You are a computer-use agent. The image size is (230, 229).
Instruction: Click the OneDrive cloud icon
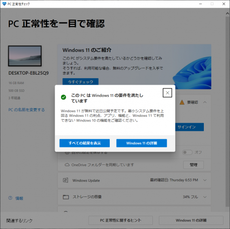(67, 165)
